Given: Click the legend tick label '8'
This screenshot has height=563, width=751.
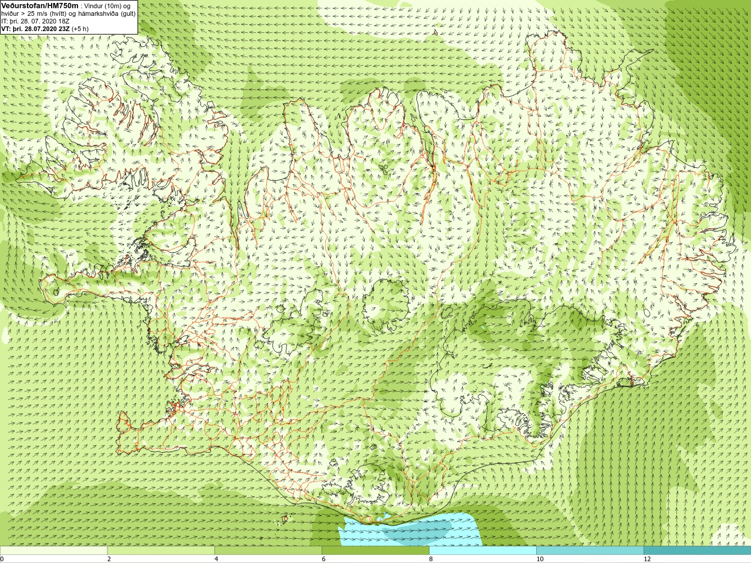Looking at the screenshot, I should pyautogui.click(x=431, y=559).
